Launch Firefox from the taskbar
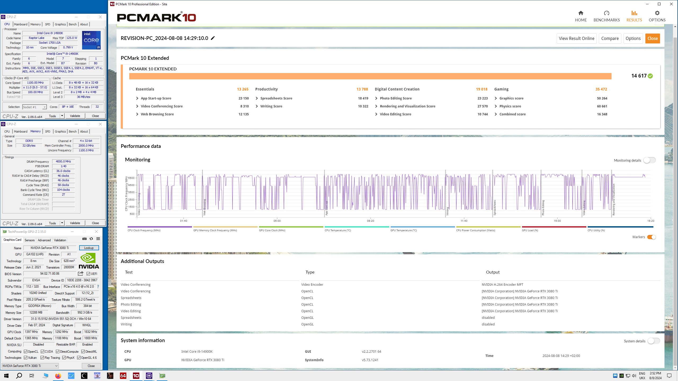Screen dimensions: 678x381 point(58,376)
